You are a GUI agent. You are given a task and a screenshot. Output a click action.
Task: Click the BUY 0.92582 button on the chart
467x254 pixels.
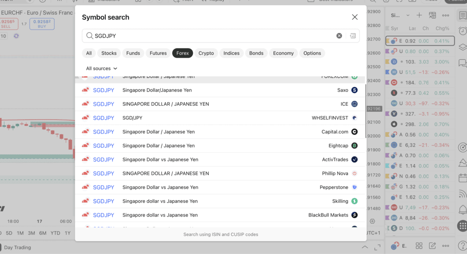(x=42, y=24)
